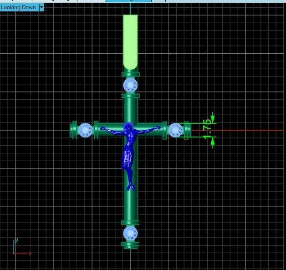Select the right round gemstone on crossbar
The image size is (286, 270).
(x=175, y=130)
